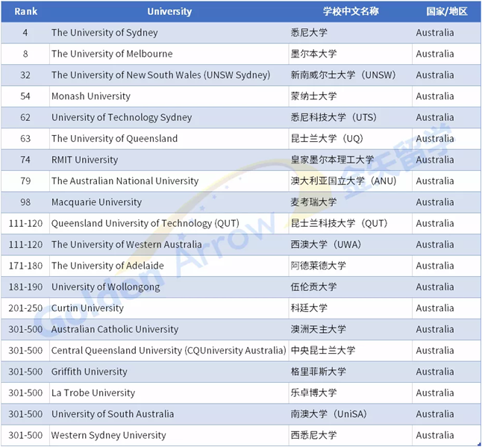Click University of Technology Sydney cell

tap(122, 117)
